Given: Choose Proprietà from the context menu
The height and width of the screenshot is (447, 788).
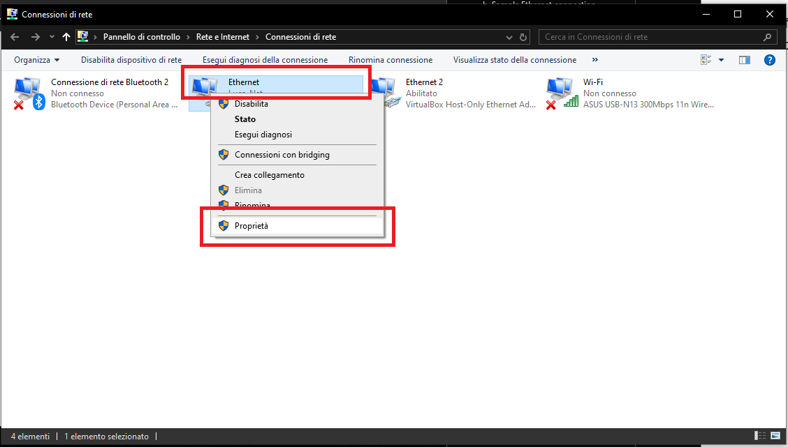Looking at the screenshot, I should [x=251, y=226].
